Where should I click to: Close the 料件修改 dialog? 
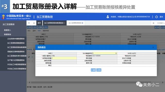pos(153,47)
